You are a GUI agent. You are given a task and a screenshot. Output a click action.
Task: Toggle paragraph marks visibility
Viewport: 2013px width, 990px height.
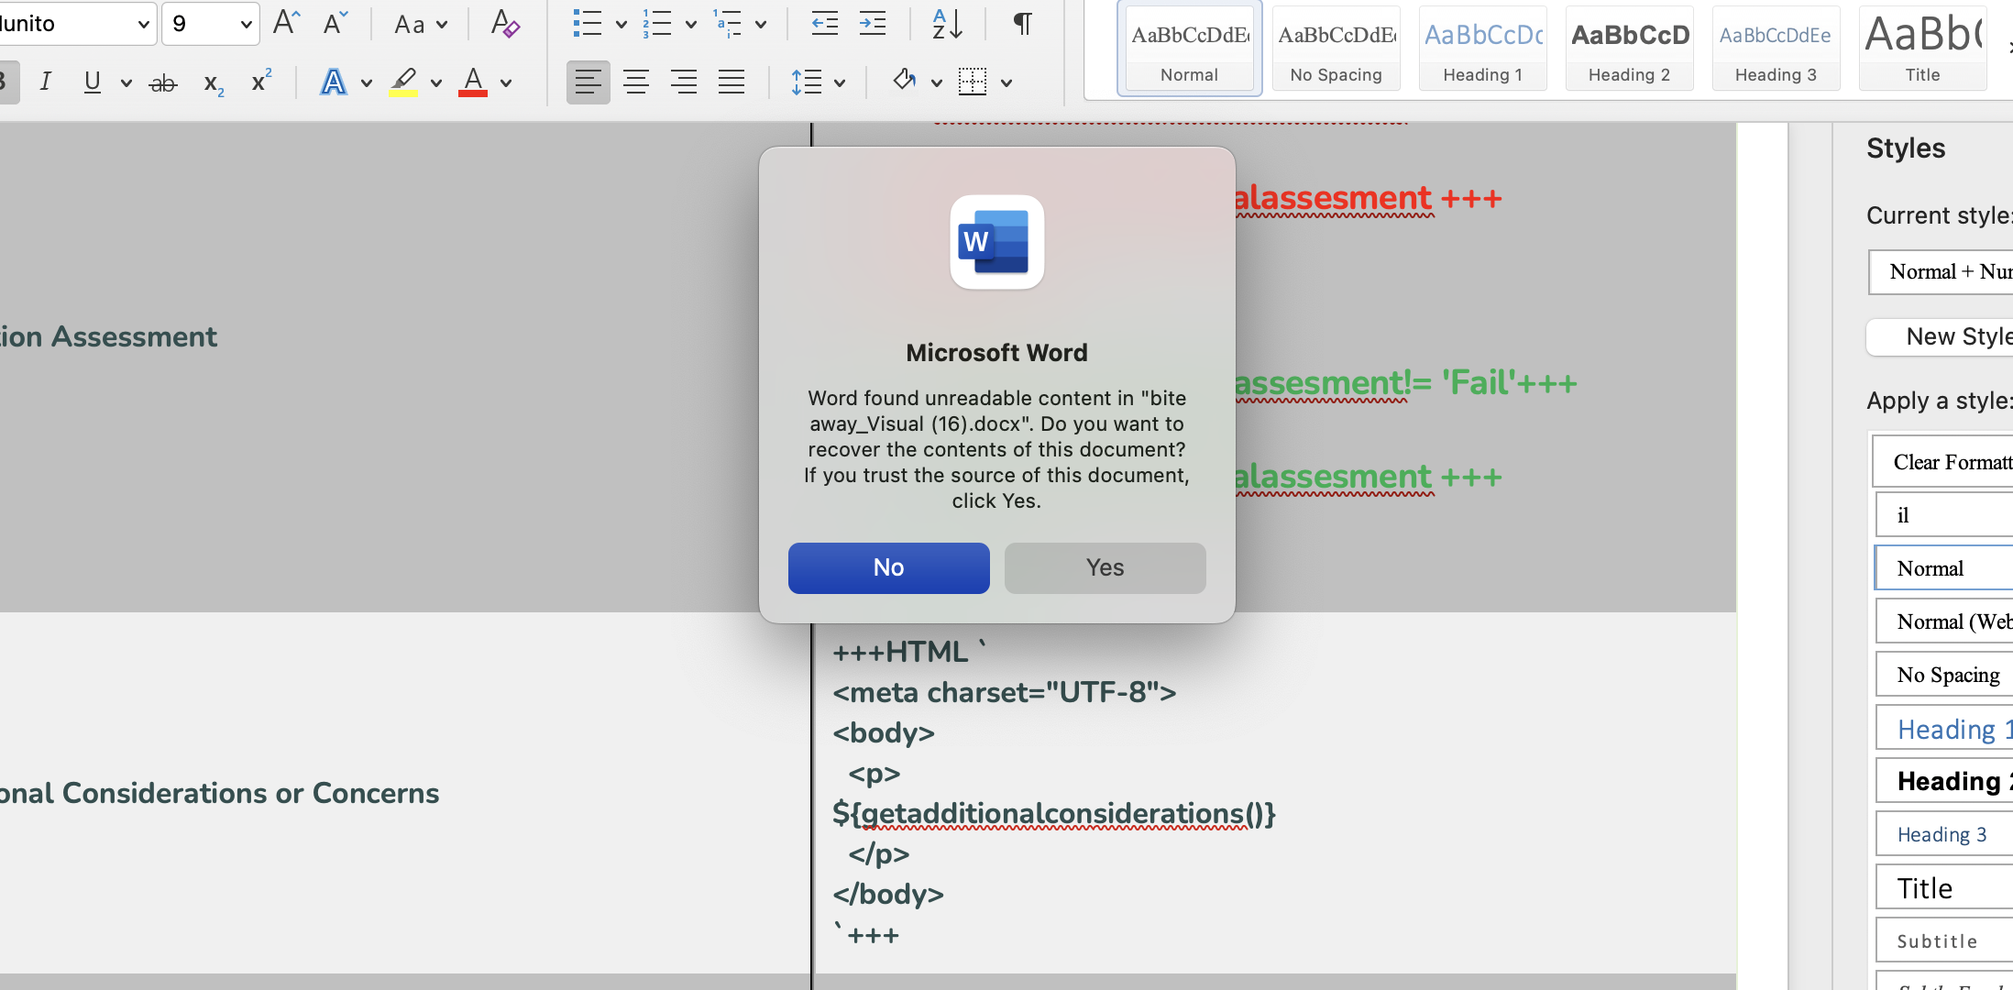coord(1022,24)
